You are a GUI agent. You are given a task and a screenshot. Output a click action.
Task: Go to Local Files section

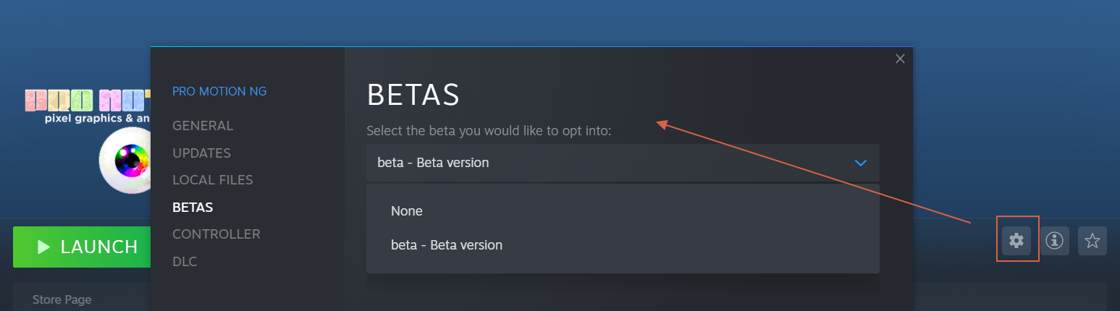(212, 180)
